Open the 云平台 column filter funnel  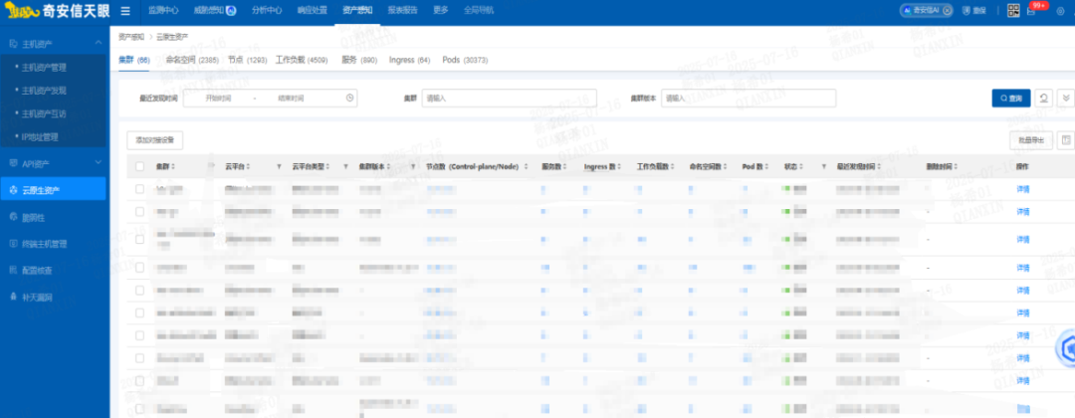279,166
